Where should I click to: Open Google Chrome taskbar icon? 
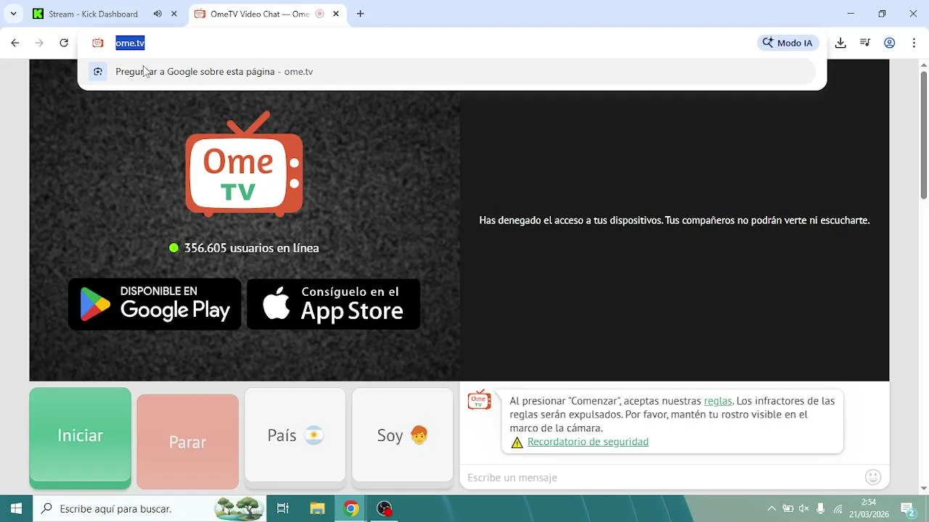[x=351, y=509]
